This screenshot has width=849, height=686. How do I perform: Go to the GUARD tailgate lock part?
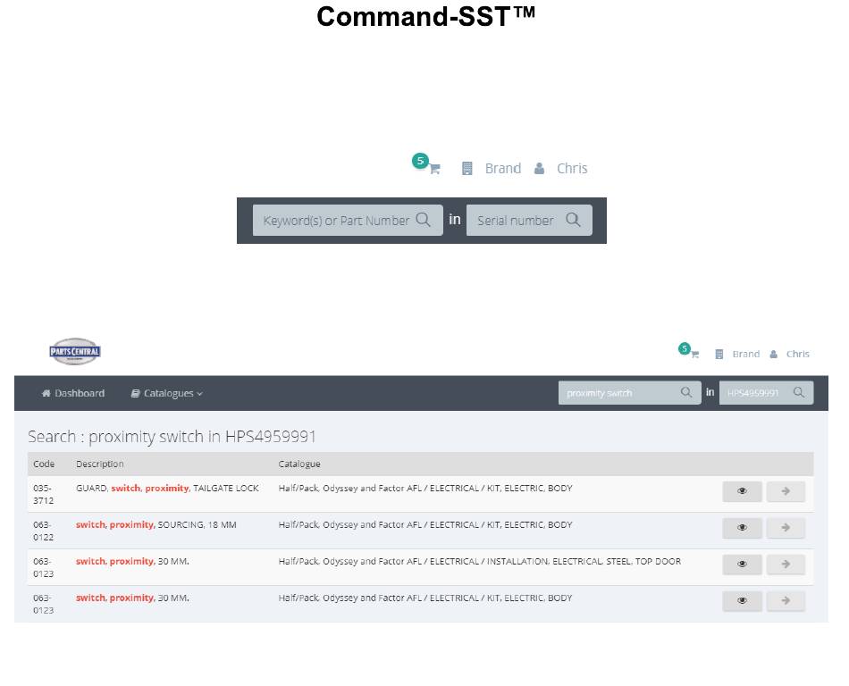tap(786, 491)
